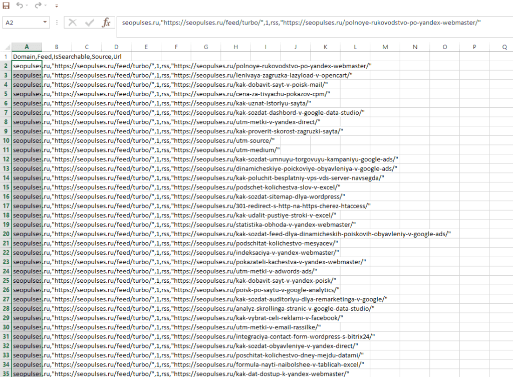This screenshot has width=513, height=377.
Task: Click row with 'polnoye-rukovodstvo-po-yandex-webmaster' URL
Action: click(x=192, y=66)
